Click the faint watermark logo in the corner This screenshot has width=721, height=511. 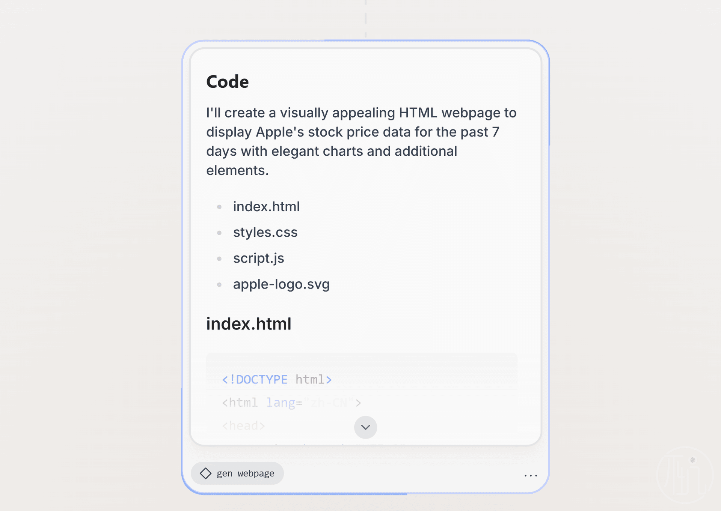pos(685,476)
